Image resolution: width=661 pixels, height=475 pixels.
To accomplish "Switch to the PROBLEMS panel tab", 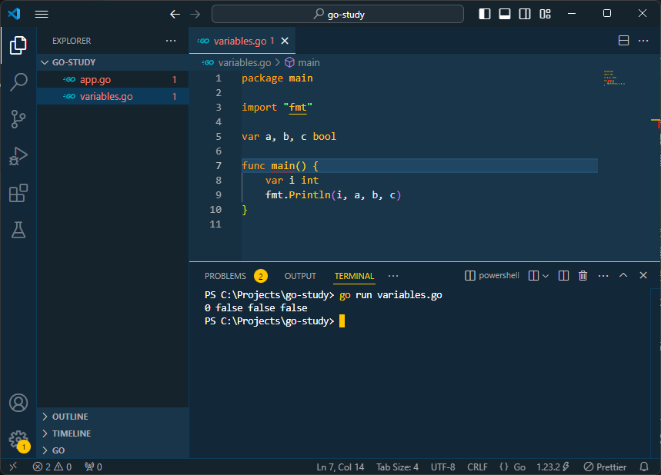I will [x=225, y=276].
